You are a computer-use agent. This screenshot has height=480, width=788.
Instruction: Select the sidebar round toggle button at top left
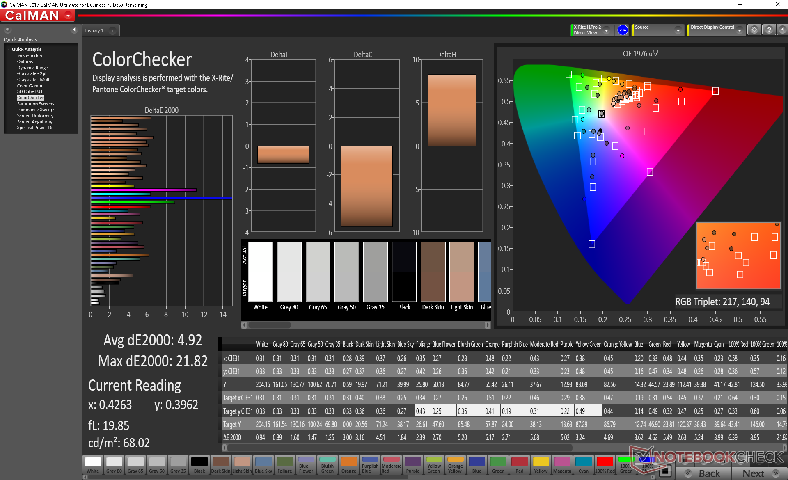coord(7,30)
